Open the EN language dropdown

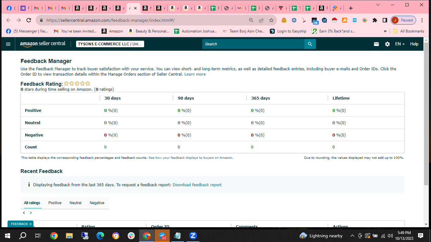[x=400, y=44]
